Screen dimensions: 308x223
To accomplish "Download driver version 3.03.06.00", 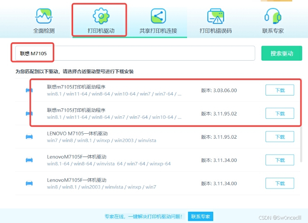I will pyautogui.click(x=280, y=90).
